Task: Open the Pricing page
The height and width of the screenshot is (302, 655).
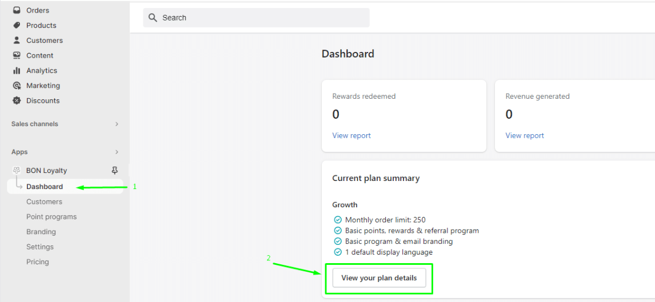Action: 38,262
